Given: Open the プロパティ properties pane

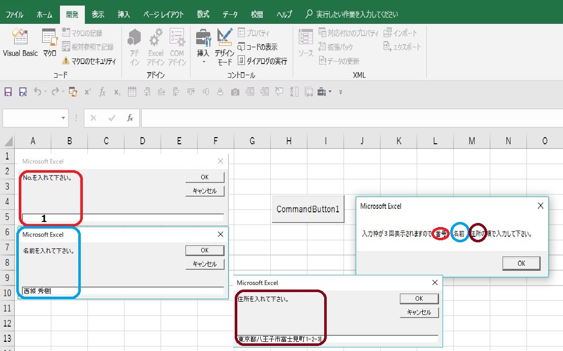Looking at the screenshot, I should coord(254,33).
